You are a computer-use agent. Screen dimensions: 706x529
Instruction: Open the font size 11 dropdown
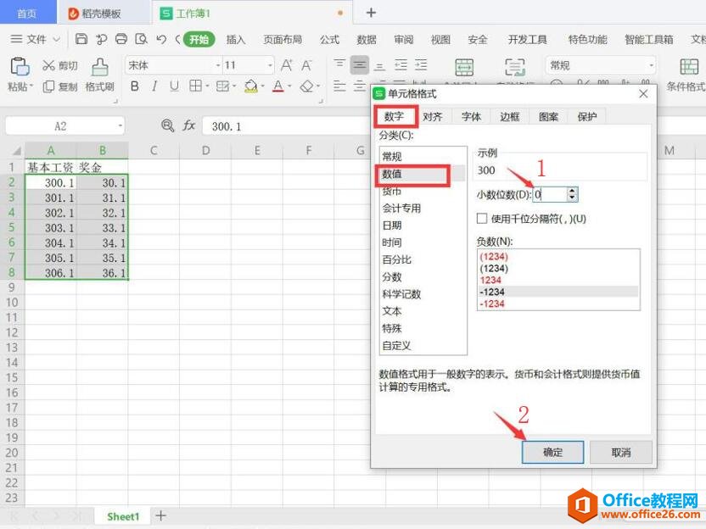pyautogui.click(x=270, y=65)
